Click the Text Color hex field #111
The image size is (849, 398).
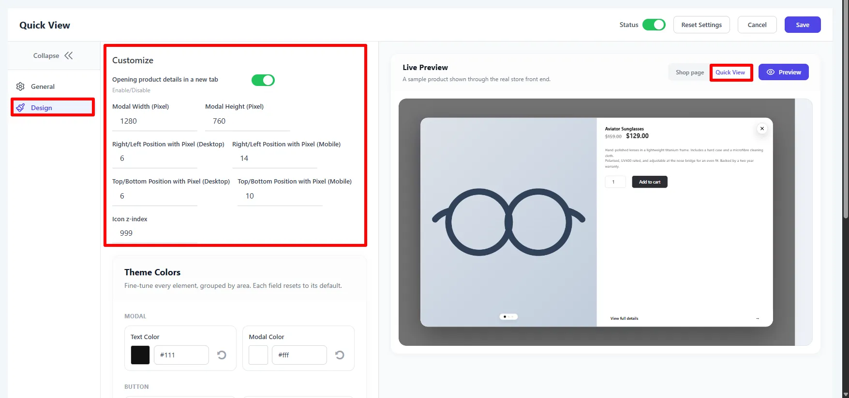click(x=181, y=355)
